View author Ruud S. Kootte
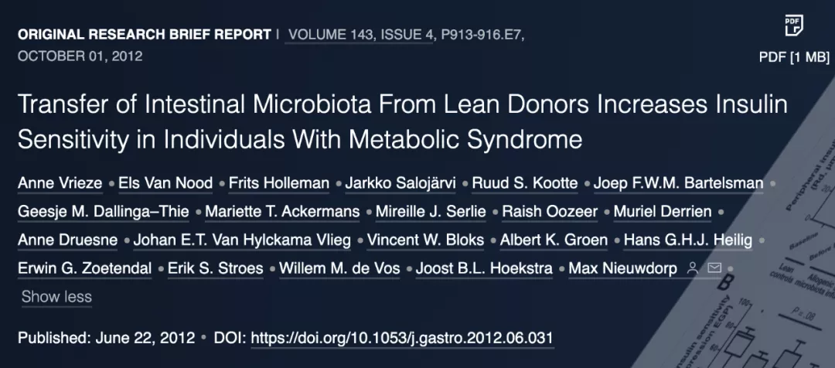Screen dimensions: 835x368 [524, 183]
